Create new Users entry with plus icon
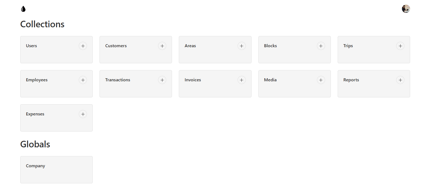Image resolution: width=429 pixels, height=191 pixels. pyautogui.click(x=83, y=46)
